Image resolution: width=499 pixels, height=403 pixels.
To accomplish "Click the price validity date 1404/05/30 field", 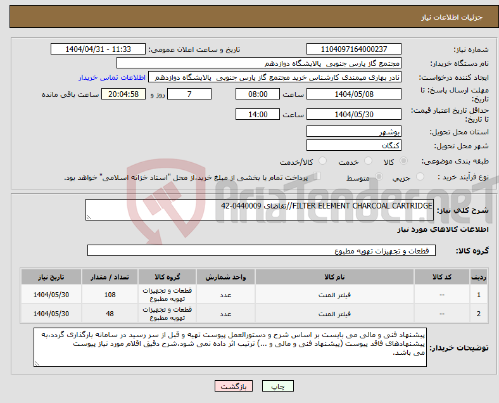I will click(x=353, y=114).
